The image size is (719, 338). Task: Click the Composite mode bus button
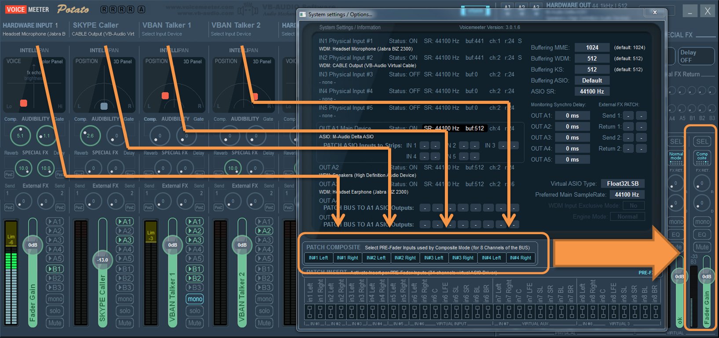pos(702,158)
